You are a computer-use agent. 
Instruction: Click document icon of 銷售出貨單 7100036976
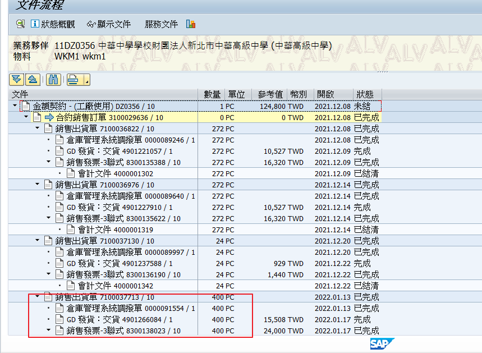pyautogui.click(x=48, y=185)
